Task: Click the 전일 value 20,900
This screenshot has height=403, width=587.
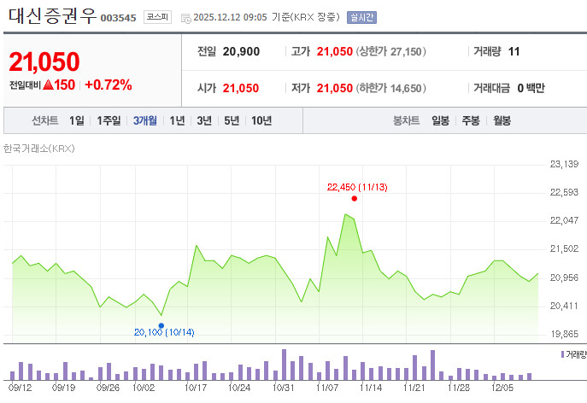Action: 241,51
